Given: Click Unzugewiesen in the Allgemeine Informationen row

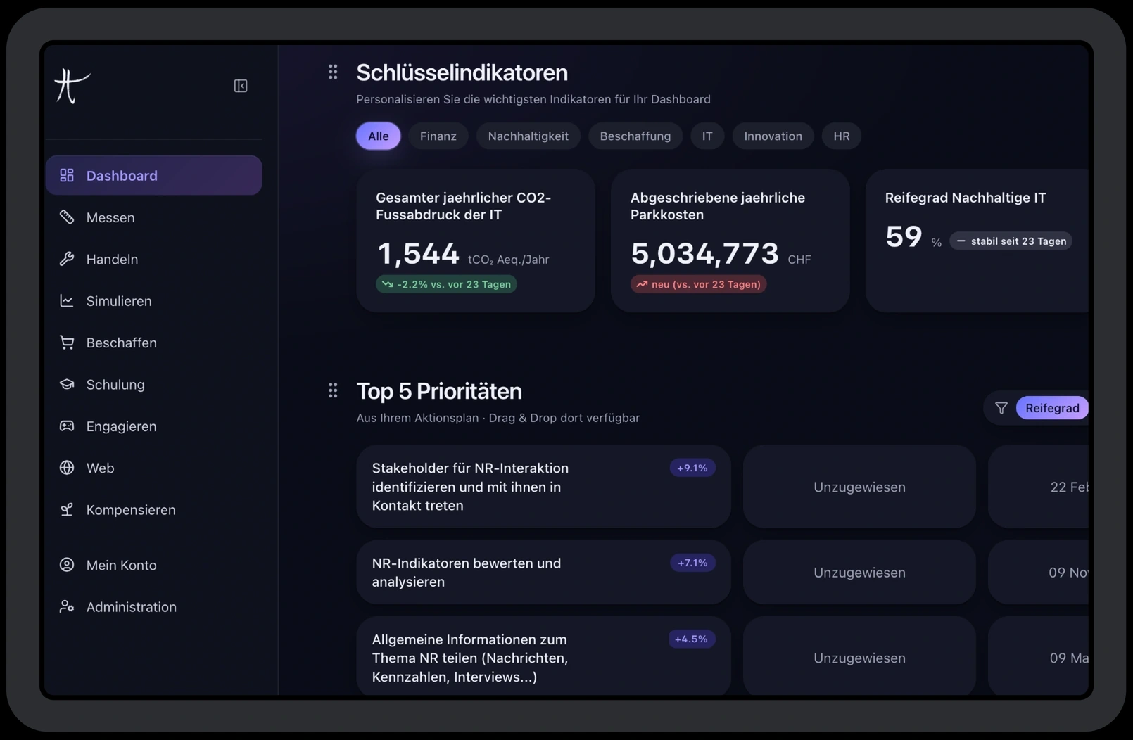Looking at the screenshot, I should [x=859, y=658].
